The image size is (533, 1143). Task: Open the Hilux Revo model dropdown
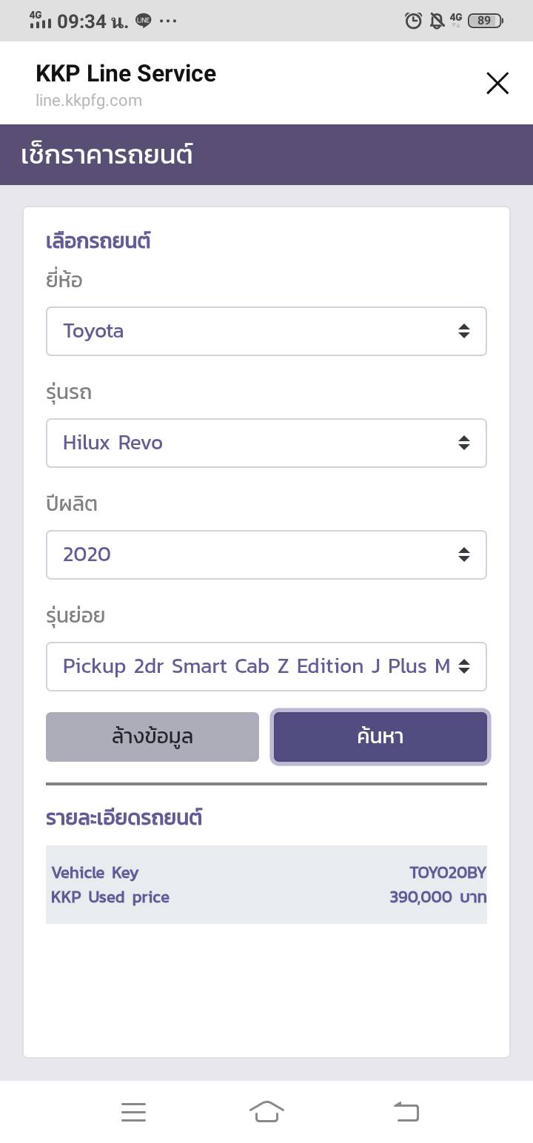(x=266, y=443)
